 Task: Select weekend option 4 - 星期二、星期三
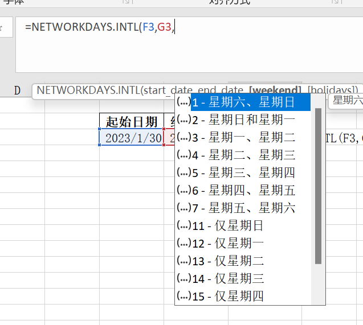(x=243, y=155)
